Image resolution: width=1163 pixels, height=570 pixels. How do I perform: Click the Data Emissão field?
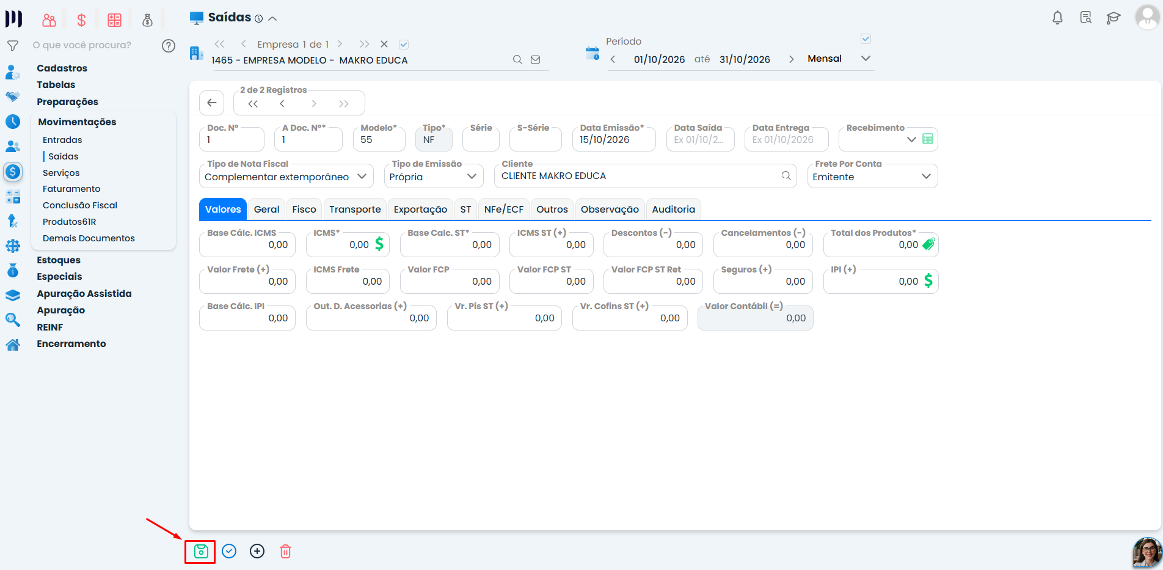(x=614, y=140)
